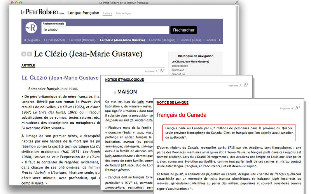Click the search field containing 'le clezio'

coord(105,30)
